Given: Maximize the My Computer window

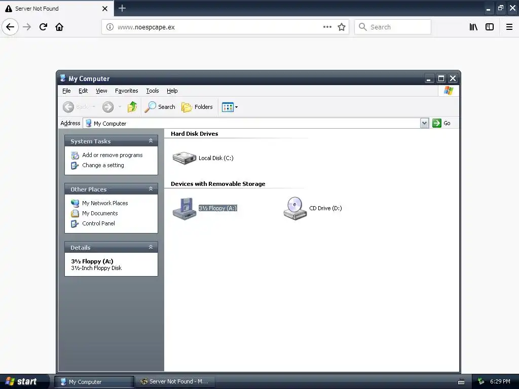Looking at the screenshot, I should [441, 79].
